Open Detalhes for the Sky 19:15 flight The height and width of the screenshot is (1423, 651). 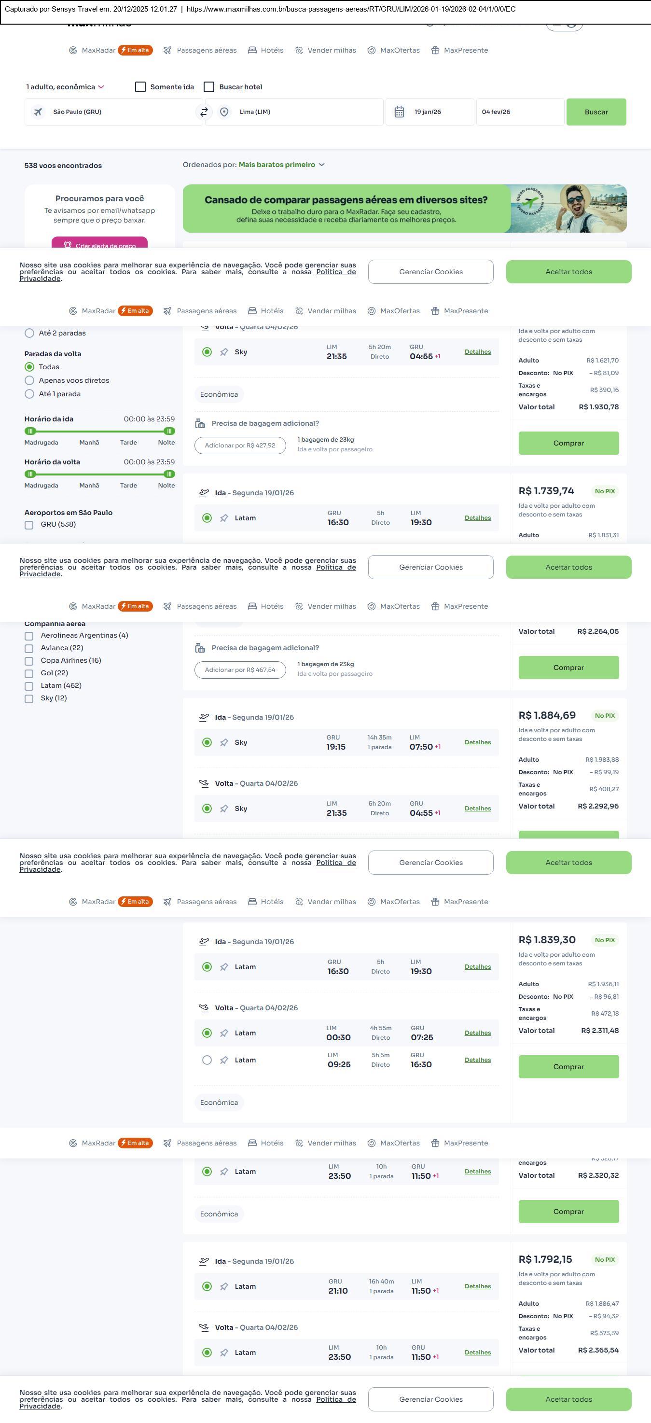[x=477, y=742]
